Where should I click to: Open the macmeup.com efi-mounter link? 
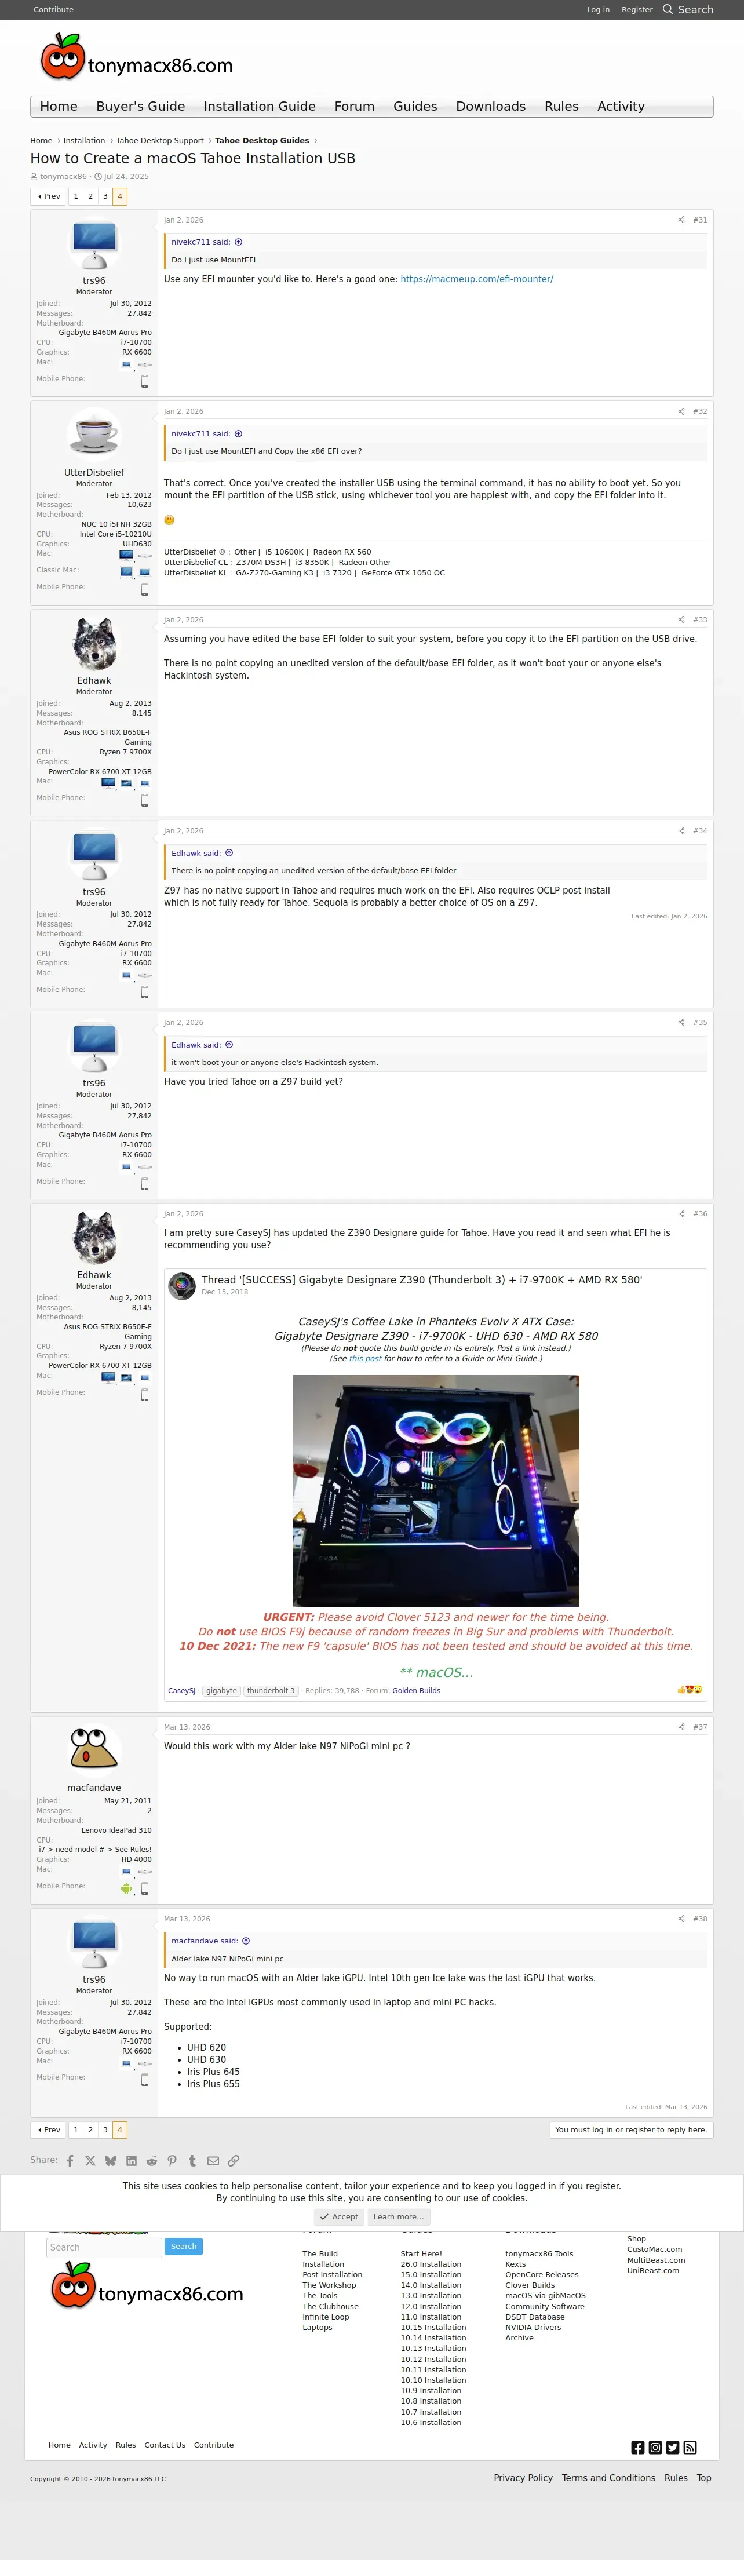477,279
